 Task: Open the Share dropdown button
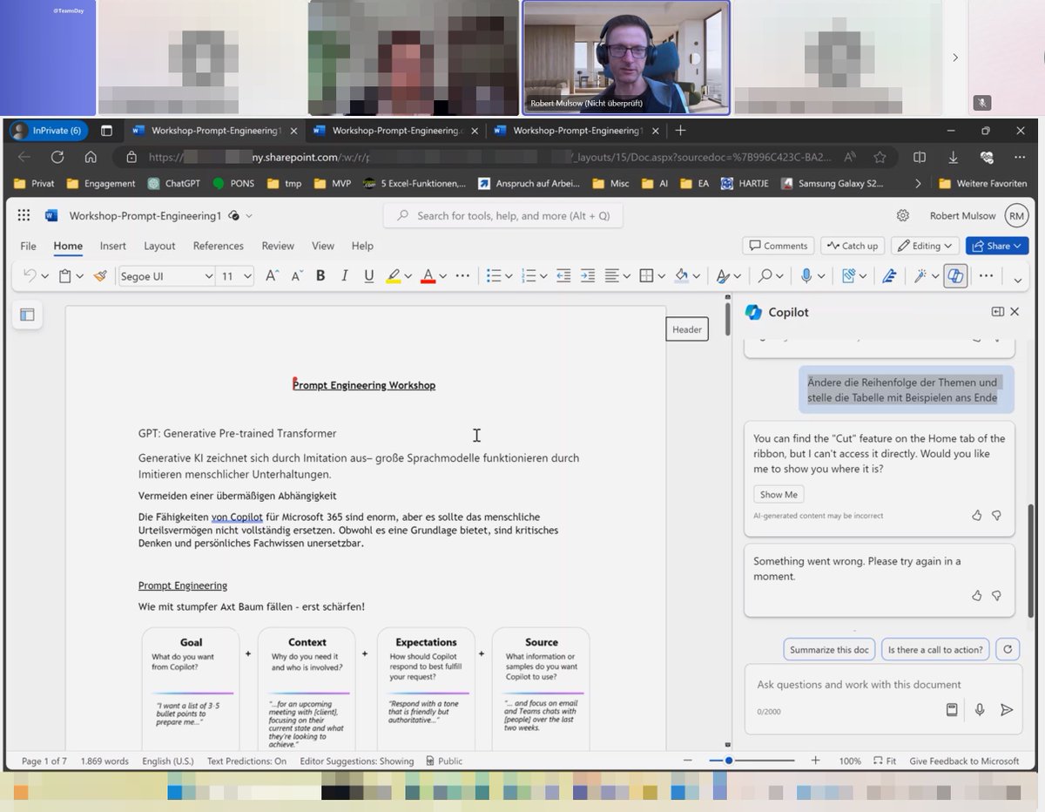coord(997,246)
